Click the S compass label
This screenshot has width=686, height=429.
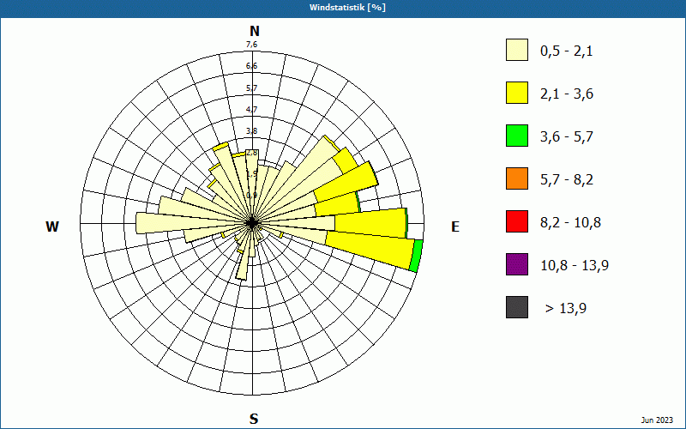[x=254, y=419]
